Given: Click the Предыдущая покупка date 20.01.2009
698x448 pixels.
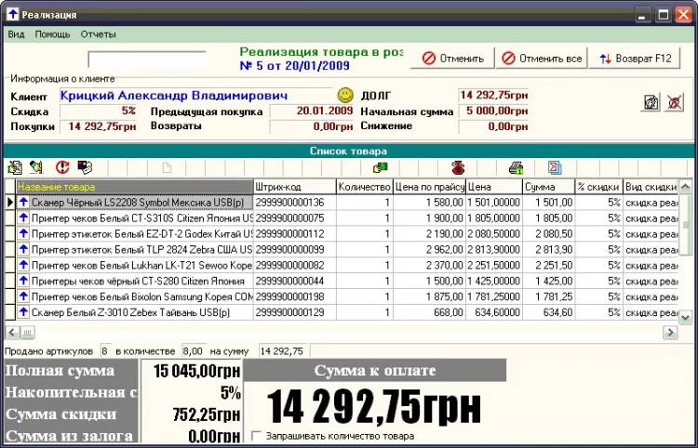Looking at the screenshot, I should coord(312,111).
